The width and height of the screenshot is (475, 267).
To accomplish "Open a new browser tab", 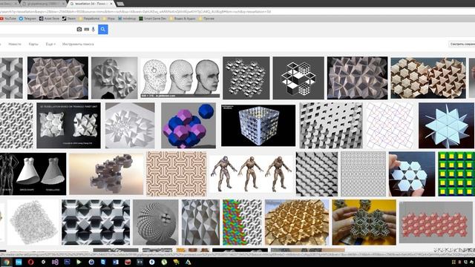I will click(120, 4).
